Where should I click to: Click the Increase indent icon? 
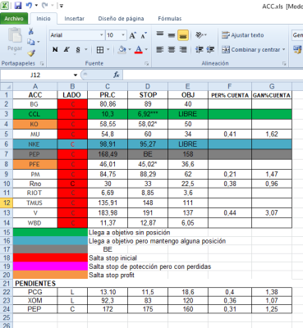pyautogui.click(x=210, y=49)
